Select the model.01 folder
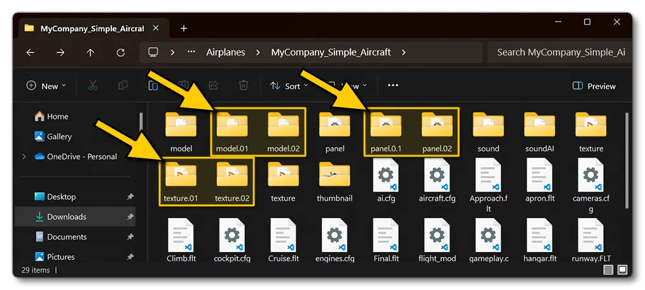The image size is (645, 290). coord(232,132)
